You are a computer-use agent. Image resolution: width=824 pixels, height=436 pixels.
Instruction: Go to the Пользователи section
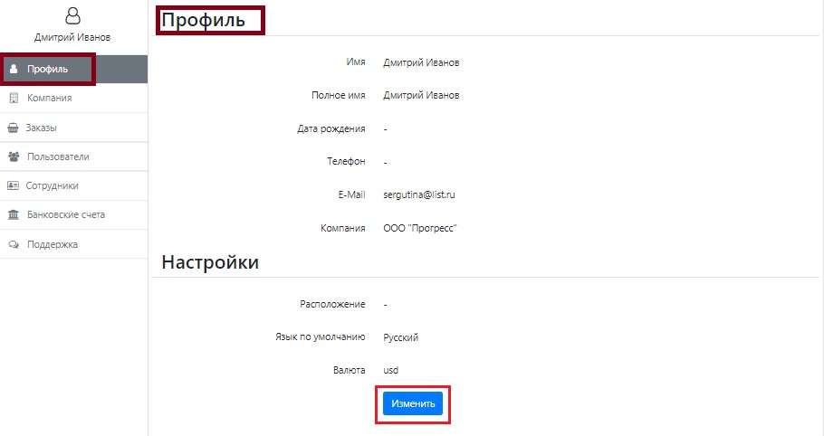[73, 156]
